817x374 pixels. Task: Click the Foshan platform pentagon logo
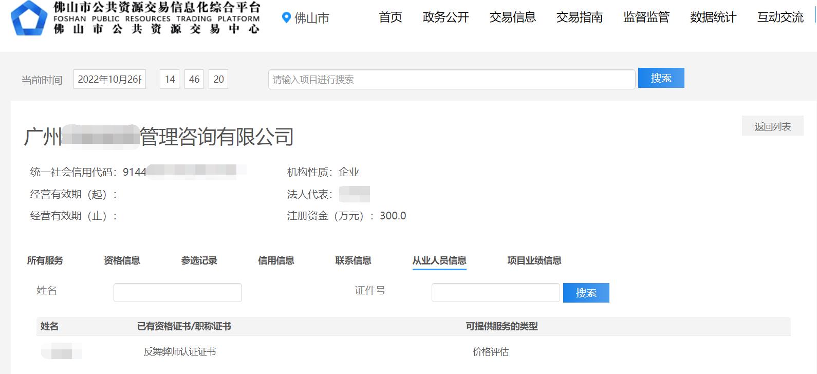coord(29,18)
